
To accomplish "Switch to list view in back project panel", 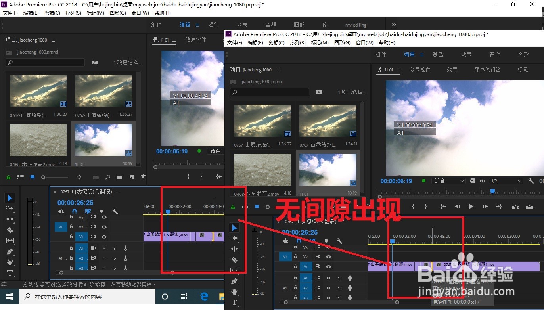I will coord(20,177).
